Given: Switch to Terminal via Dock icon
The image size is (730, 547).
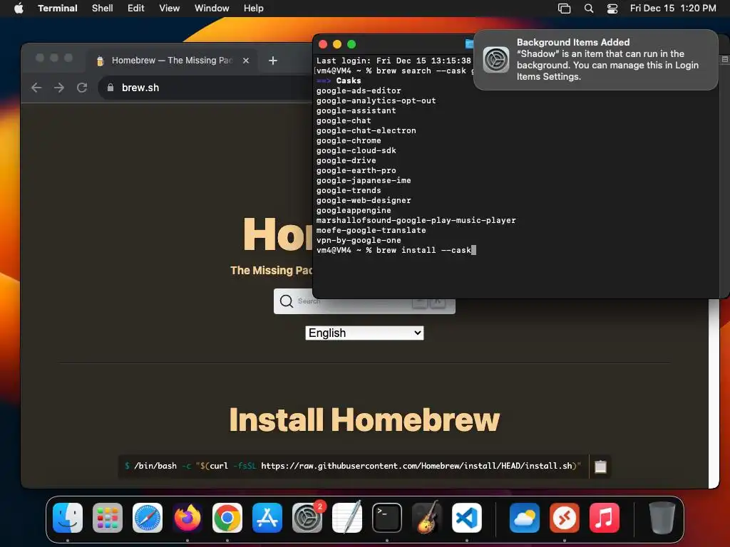Looking at the screenshot, I should 387,518.
